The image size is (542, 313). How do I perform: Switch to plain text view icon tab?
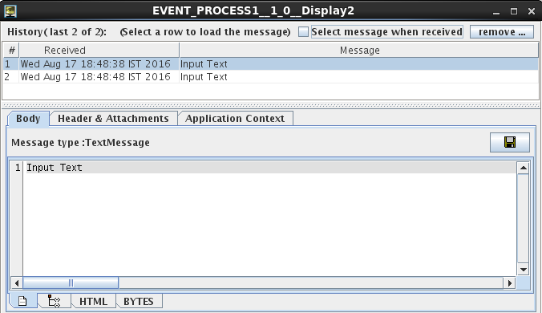point(22,301)
